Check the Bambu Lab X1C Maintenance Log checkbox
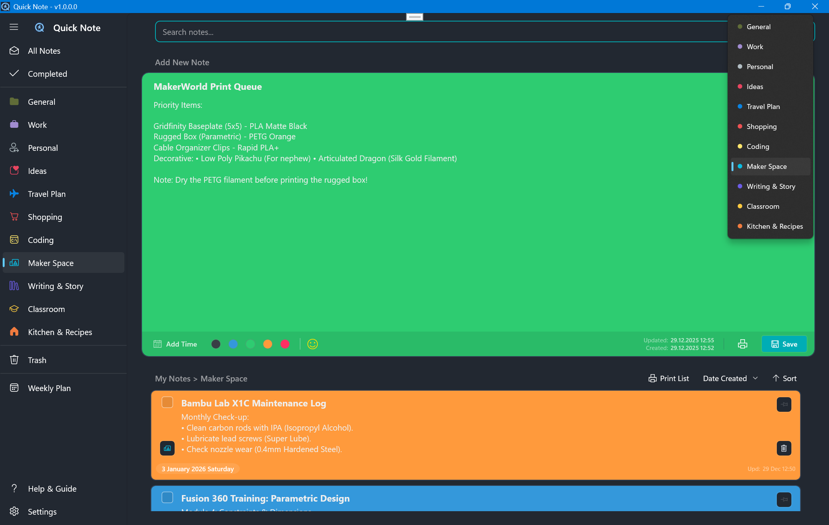 pyautogui.click(x=167, y=402)
